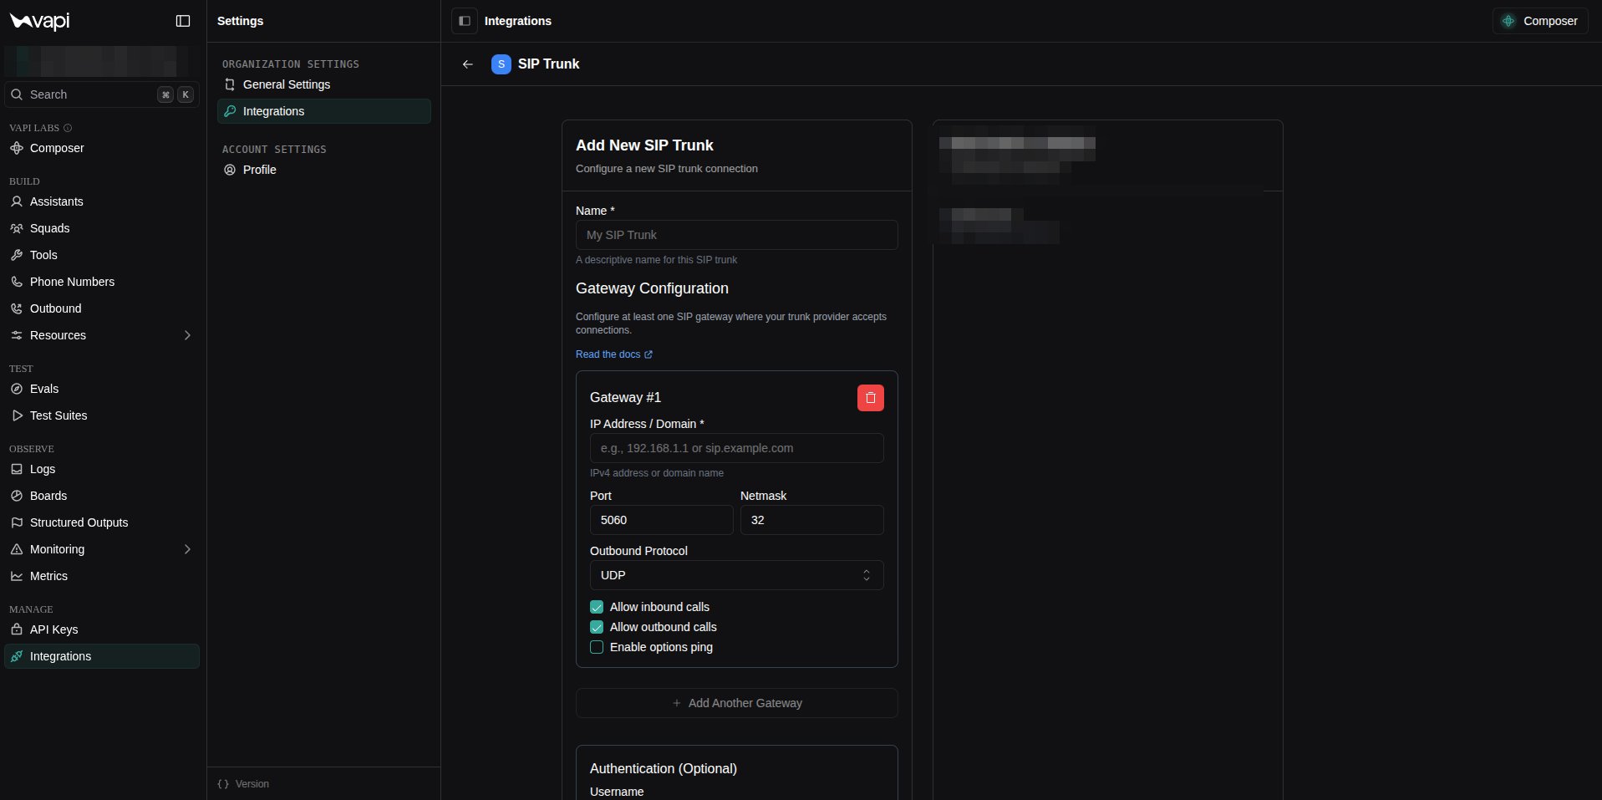Follow the Read the docs link
The width and height of the screenshot is (1602, 800).
614,354
